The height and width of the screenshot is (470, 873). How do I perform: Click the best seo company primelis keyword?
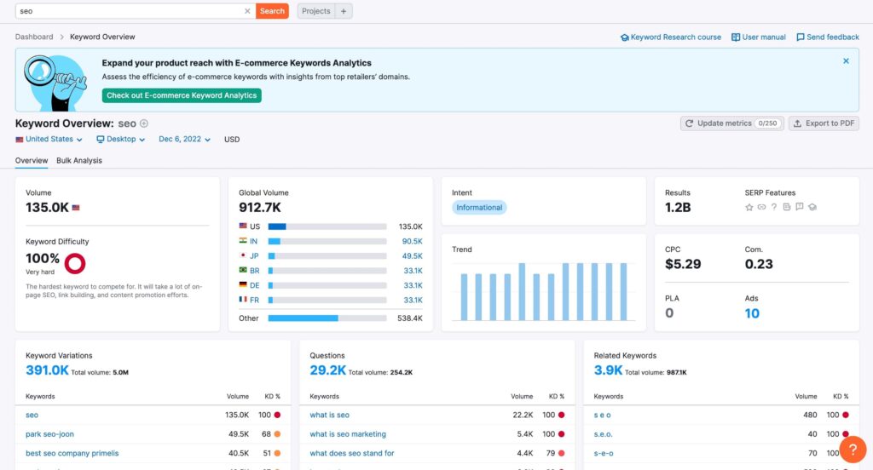[72, 453]
